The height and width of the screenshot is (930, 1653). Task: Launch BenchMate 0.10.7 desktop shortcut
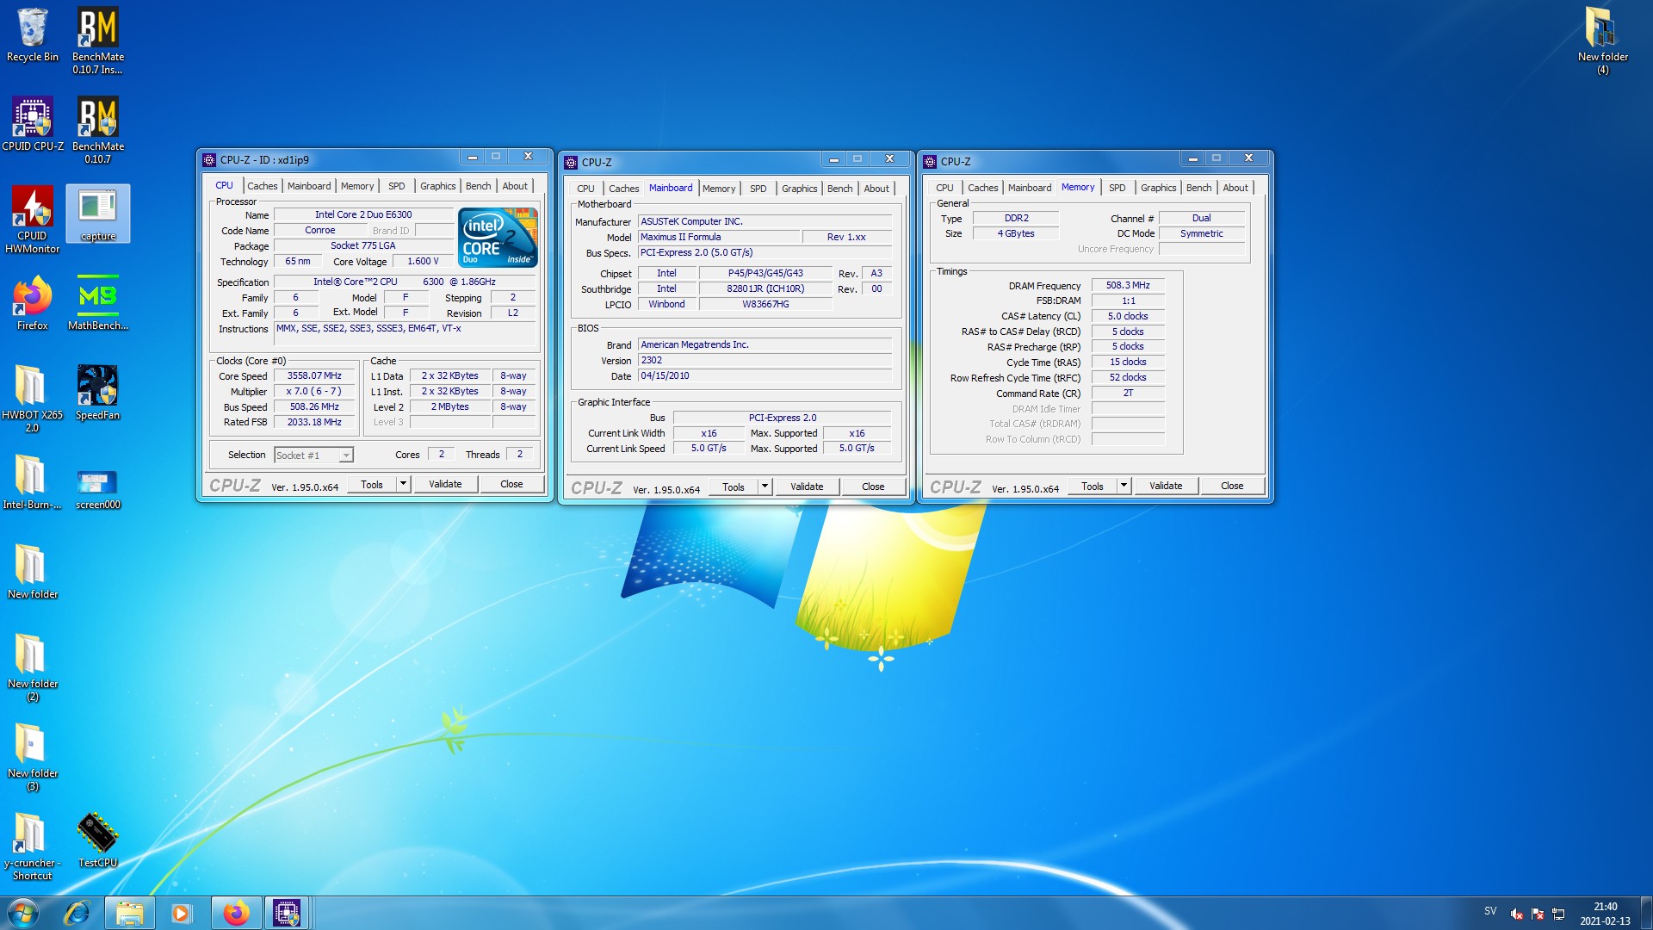pos(97,129)
